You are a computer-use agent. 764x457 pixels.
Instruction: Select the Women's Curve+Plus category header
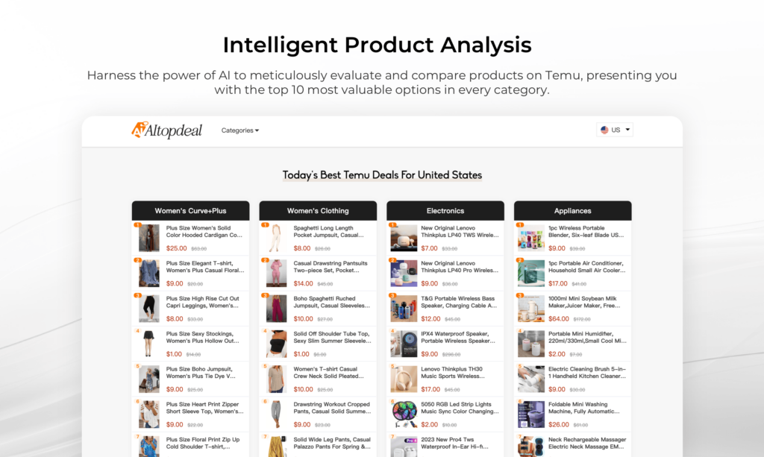point(190,211)
